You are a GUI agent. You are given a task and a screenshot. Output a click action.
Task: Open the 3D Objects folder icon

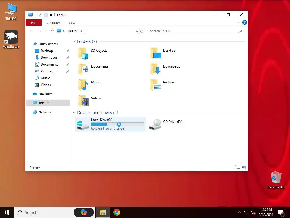[84, 54]
